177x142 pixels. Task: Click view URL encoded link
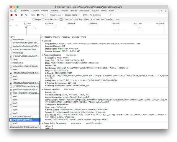tap(94, 123)
